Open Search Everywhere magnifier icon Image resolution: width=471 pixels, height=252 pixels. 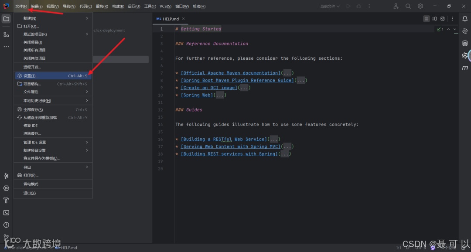(x=408, y=6)
